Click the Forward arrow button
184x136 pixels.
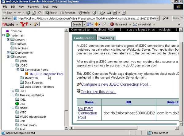(x=19, y=13)
